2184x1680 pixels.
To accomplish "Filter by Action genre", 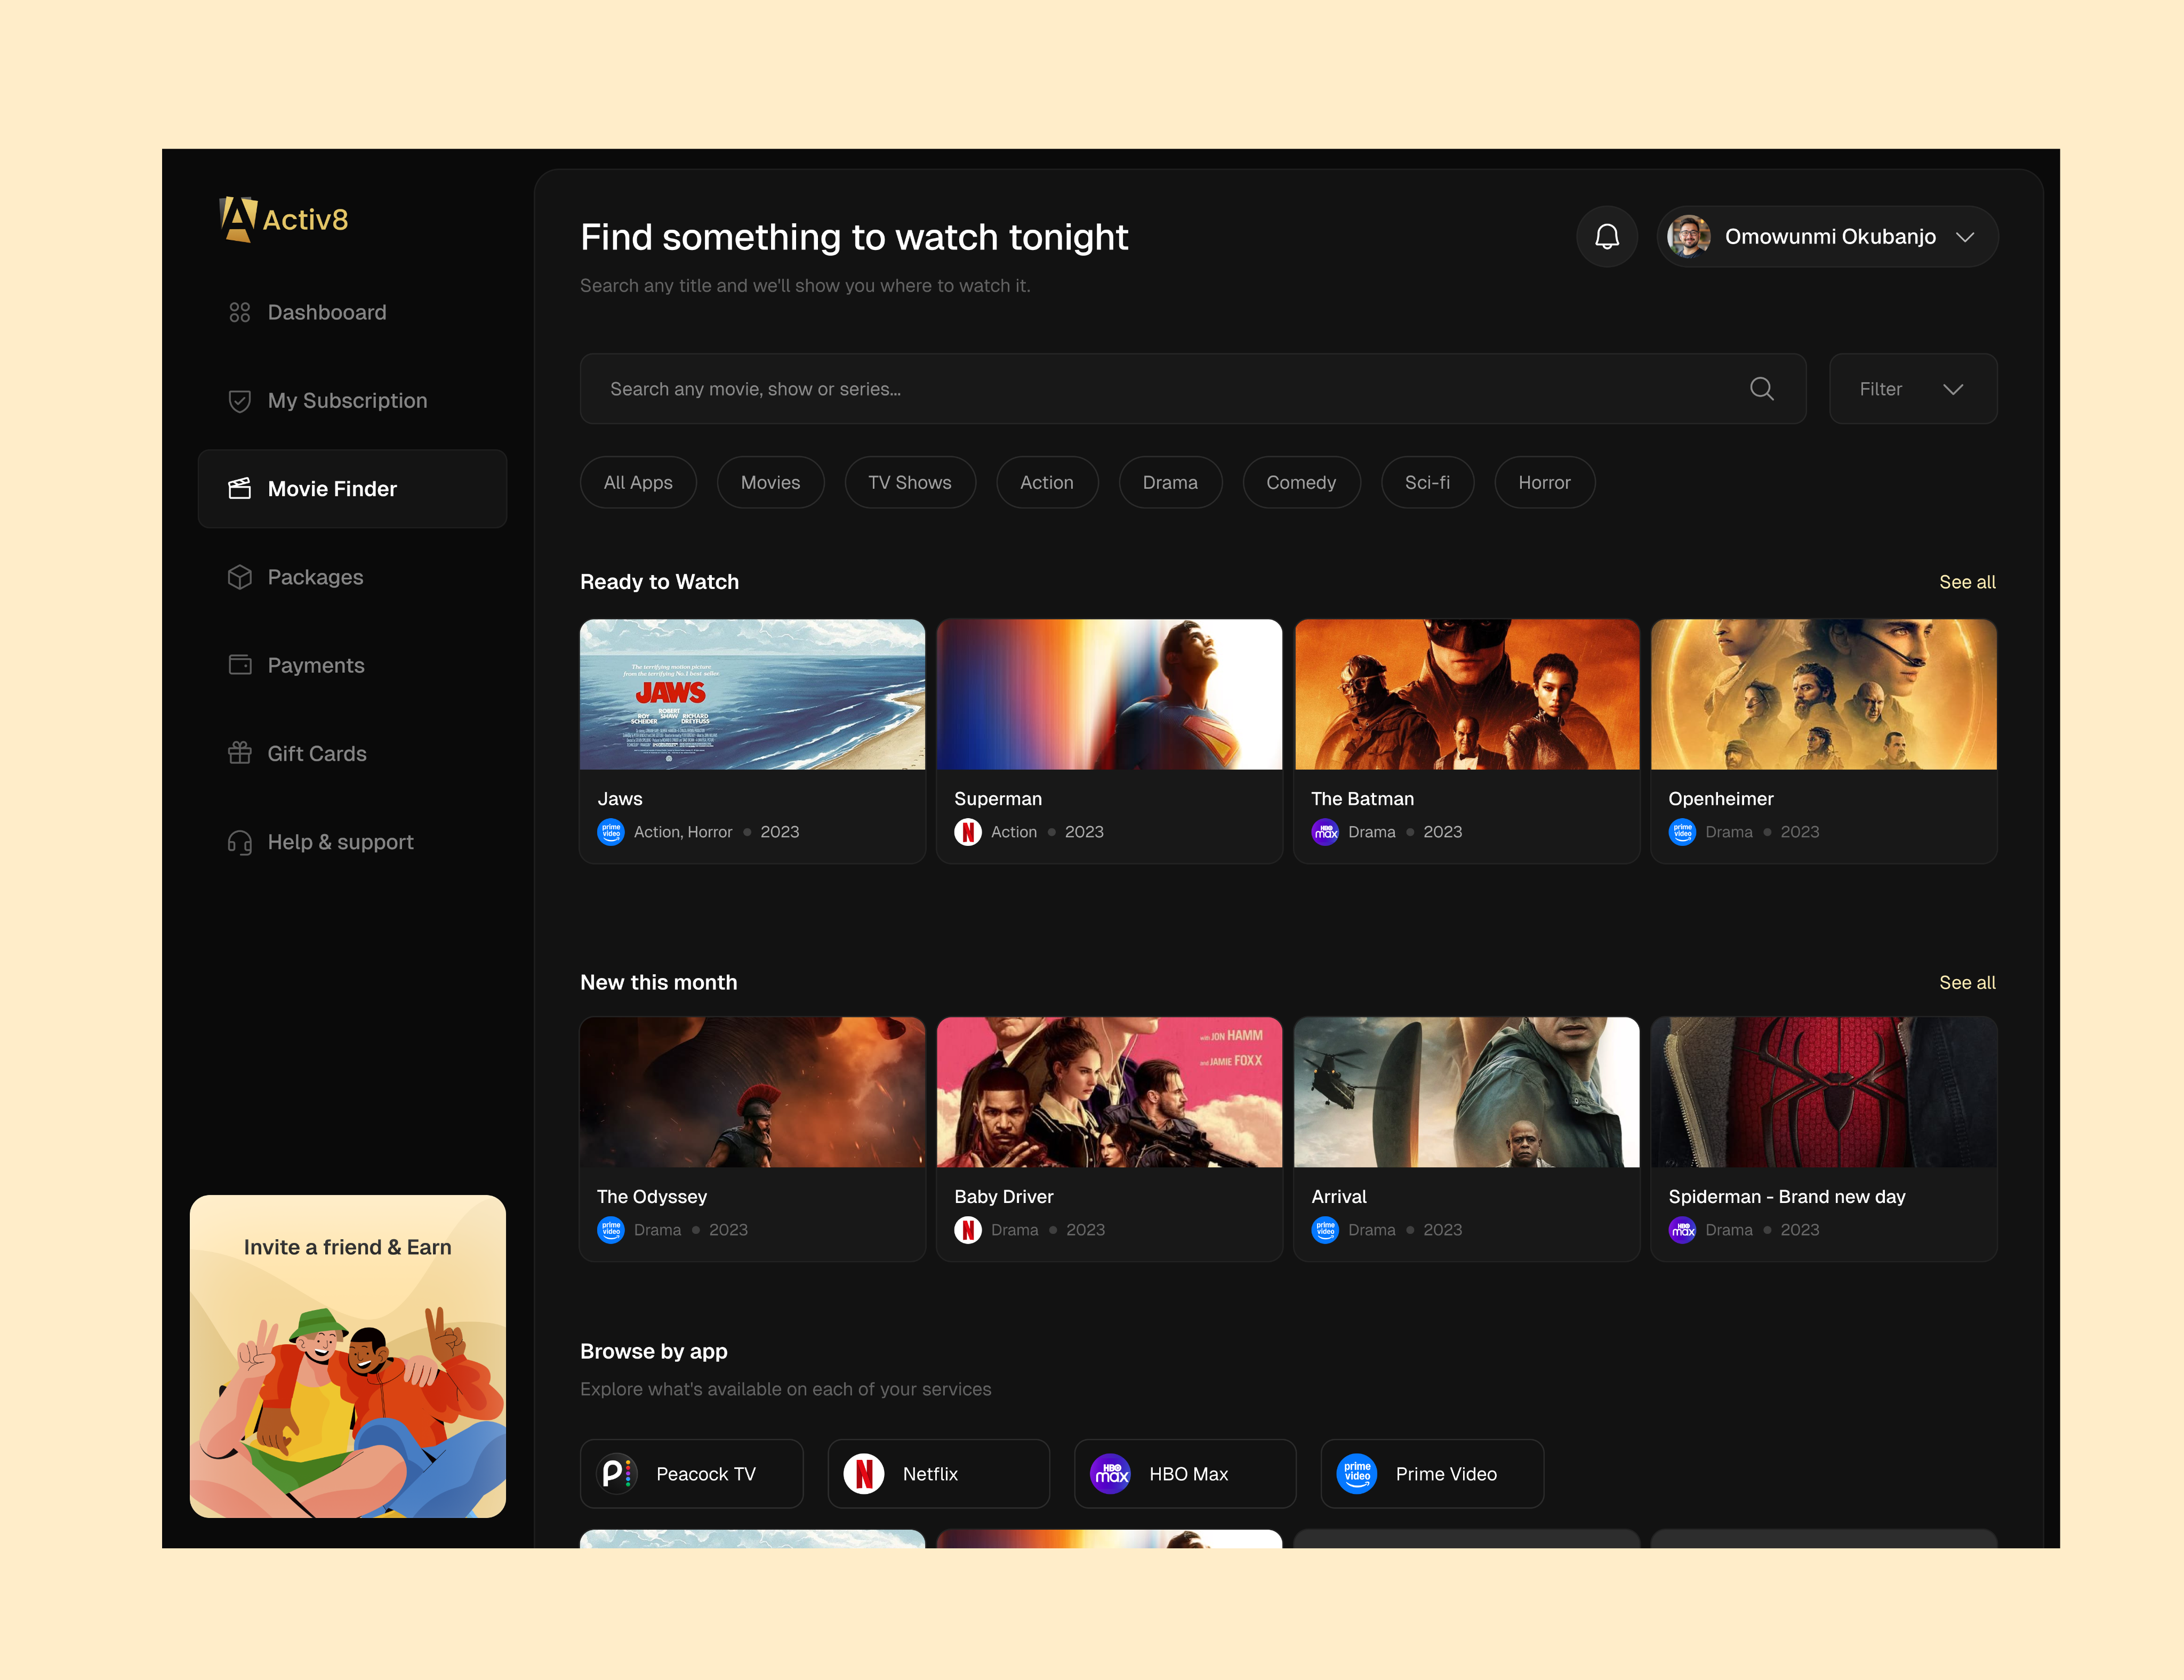I will coord(1047,483).
